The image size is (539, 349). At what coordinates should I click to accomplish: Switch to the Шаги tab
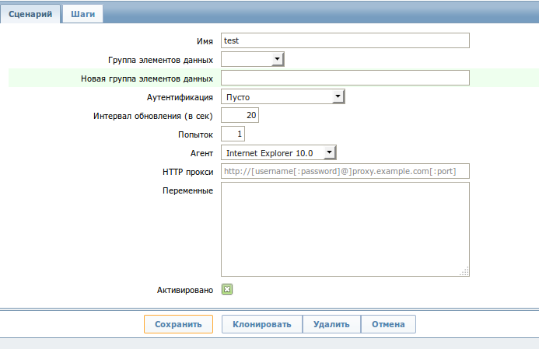click(x=82, y=14)
